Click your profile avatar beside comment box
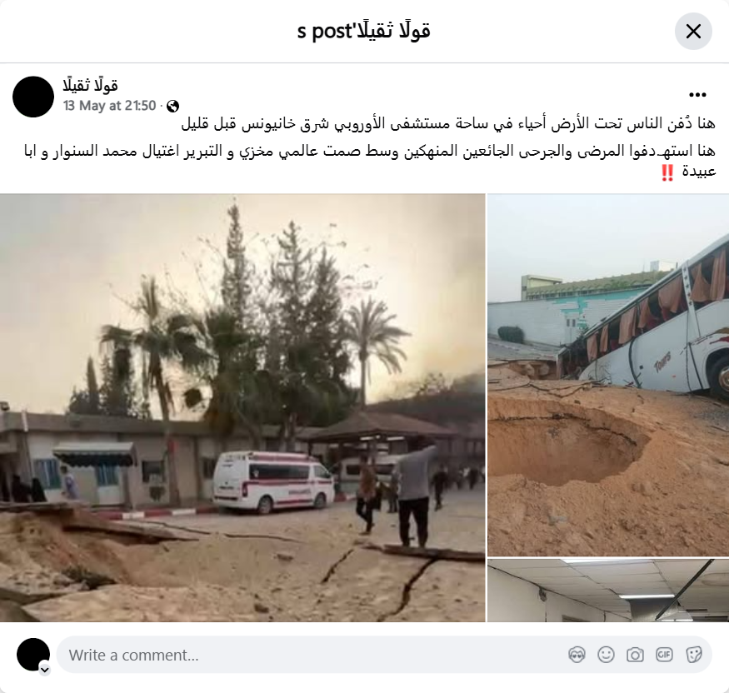729x693 pixels. point(33,655)
